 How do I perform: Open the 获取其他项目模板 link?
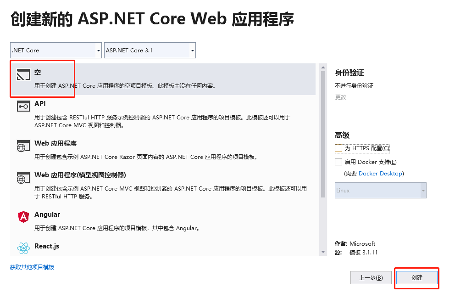point(32,267)
